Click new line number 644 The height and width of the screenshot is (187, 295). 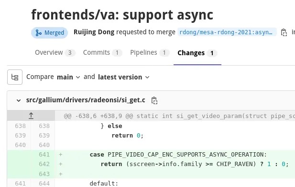[x=44, y=184]
